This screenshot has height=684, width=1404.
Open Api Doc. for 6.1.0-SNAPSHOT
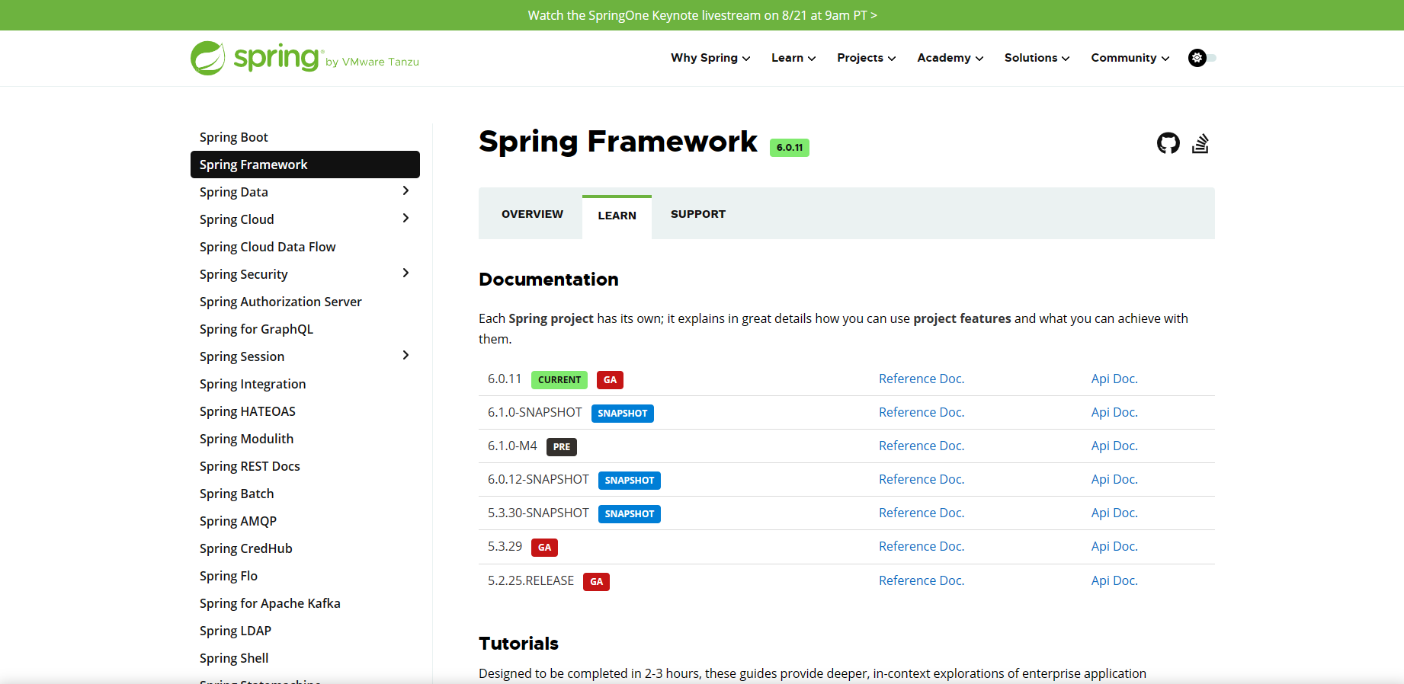click(1114, 412)
